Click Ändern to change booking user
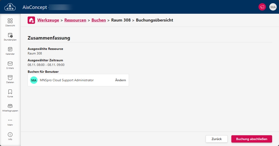 click(120, 80)
